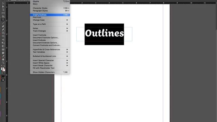
Task: Expand the Notes submenu
Action: point(50,28)
